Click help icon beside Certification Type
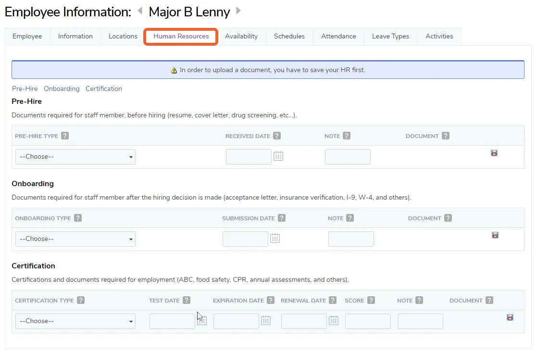Image resolution: width=537 pixels, height=353 pixels. tap(80, 300)
